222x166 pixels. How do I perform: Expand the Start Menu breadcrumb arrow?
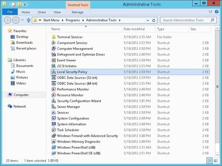click(63, 20)
